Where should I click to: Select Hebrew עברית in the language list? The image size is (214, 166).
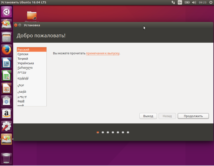32,72
